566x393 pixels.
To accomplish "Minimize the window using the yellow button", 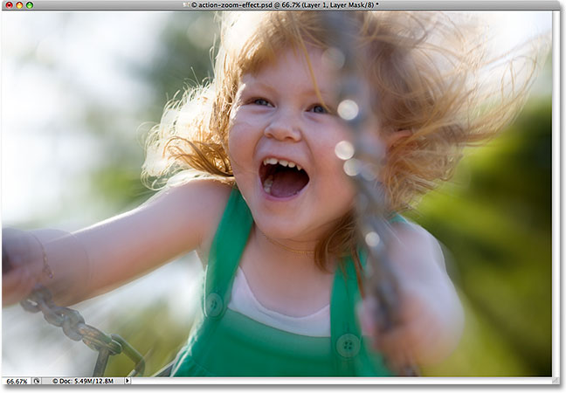I will [x=18, y=5].
